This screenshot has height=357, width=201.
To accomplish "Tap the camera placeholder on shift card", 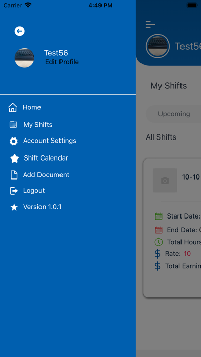I will (165, 181).
